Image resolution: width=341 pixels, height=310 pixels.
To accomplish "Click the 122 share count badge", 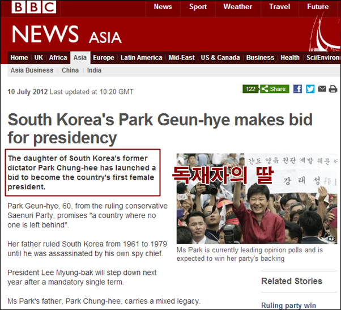I will [x=251, y=89].
